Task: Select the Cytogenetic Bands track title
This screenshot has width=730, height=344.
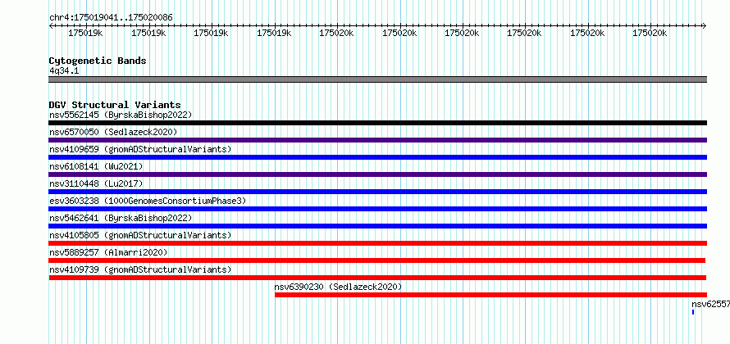Action: (x=98, y=61)
